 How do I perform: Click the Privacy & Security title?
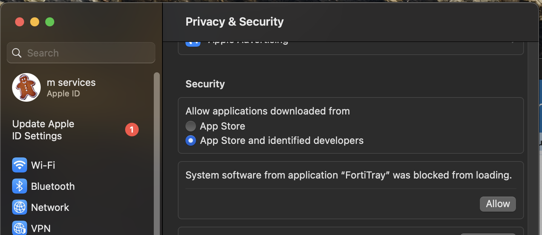[x=234, y=22]
